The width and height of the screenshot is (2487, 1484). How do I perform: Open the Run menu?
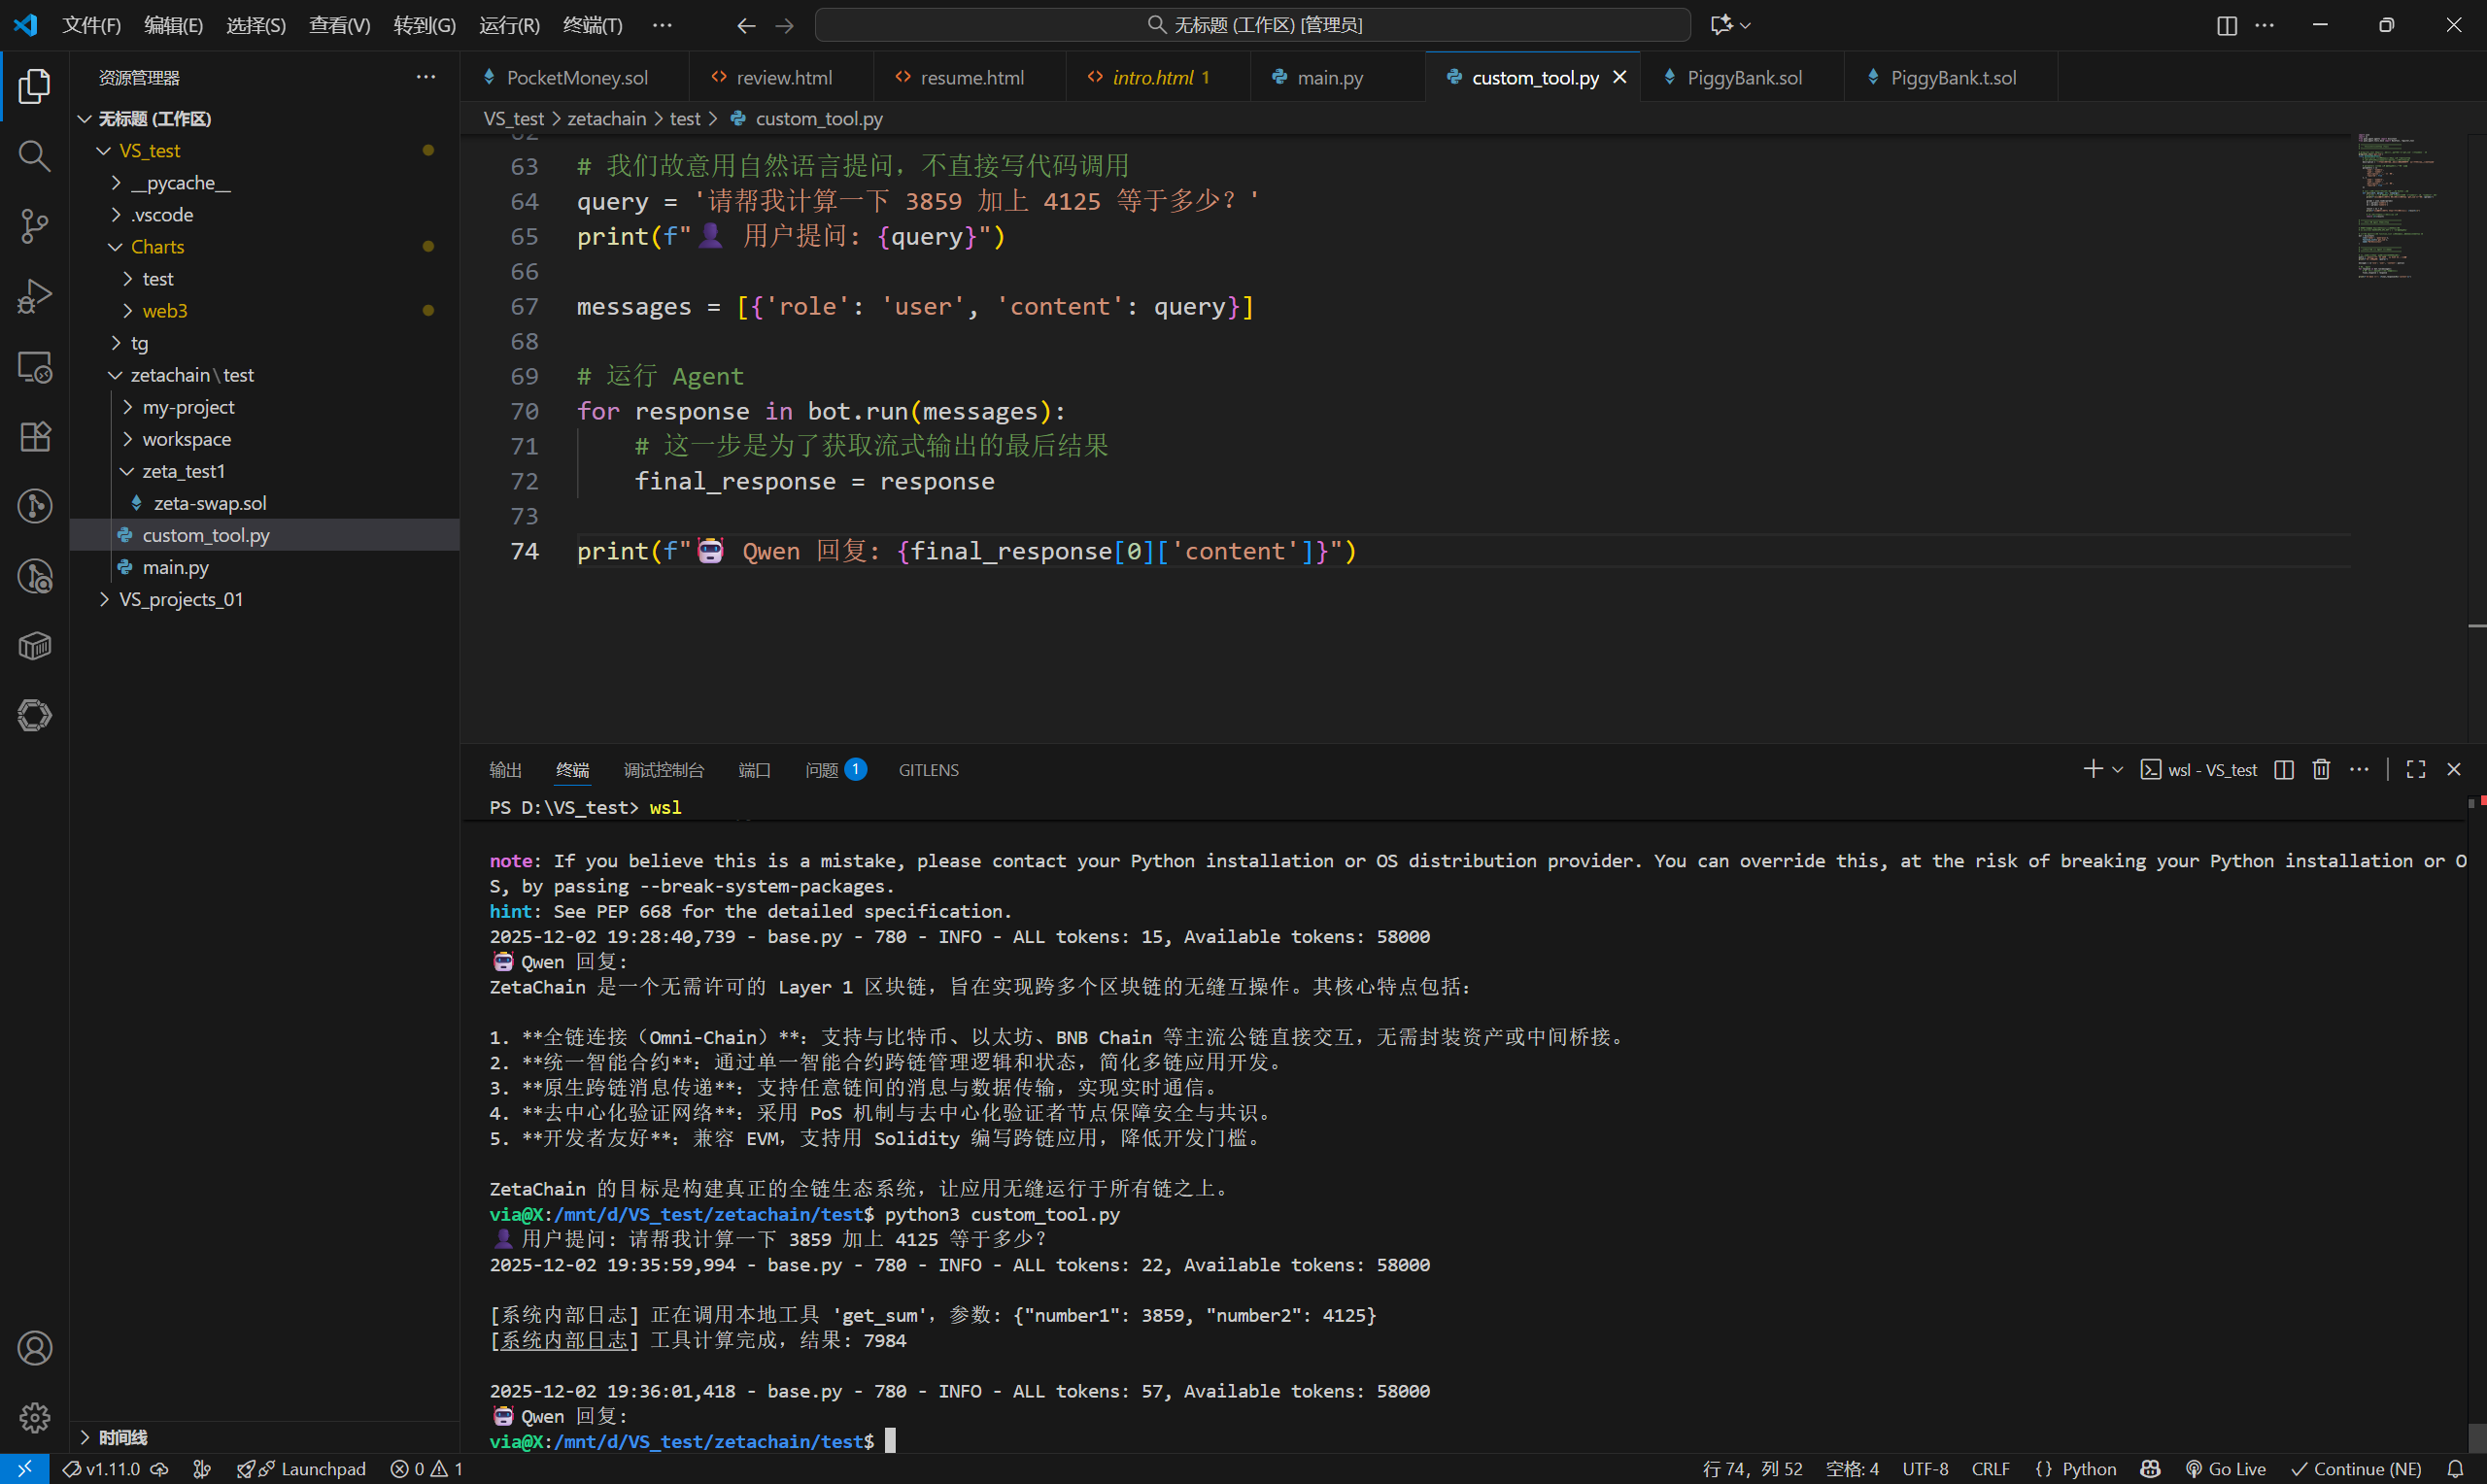(x=509, y=25)
